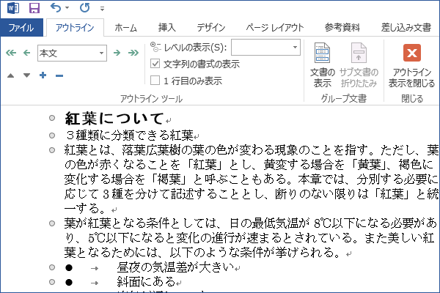Save the document with the floppy icon
This screenshot has height=293, width=440.
34,8
